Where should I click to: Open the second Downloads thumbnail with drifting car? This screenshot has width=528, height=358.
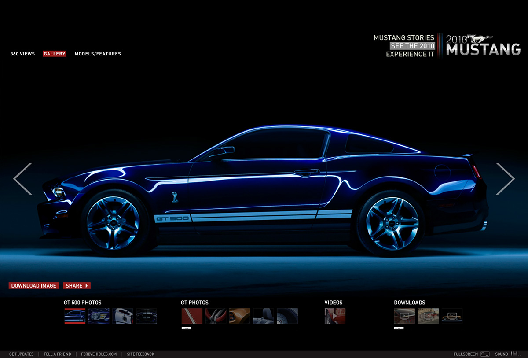coord(428,316)
